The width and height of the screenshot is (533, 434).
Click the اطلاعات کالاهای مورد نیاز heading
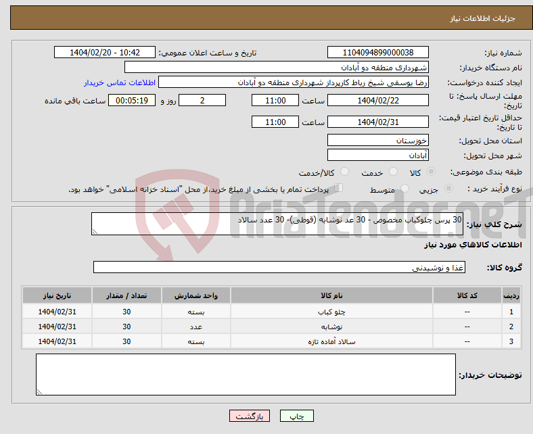(473, 245)
